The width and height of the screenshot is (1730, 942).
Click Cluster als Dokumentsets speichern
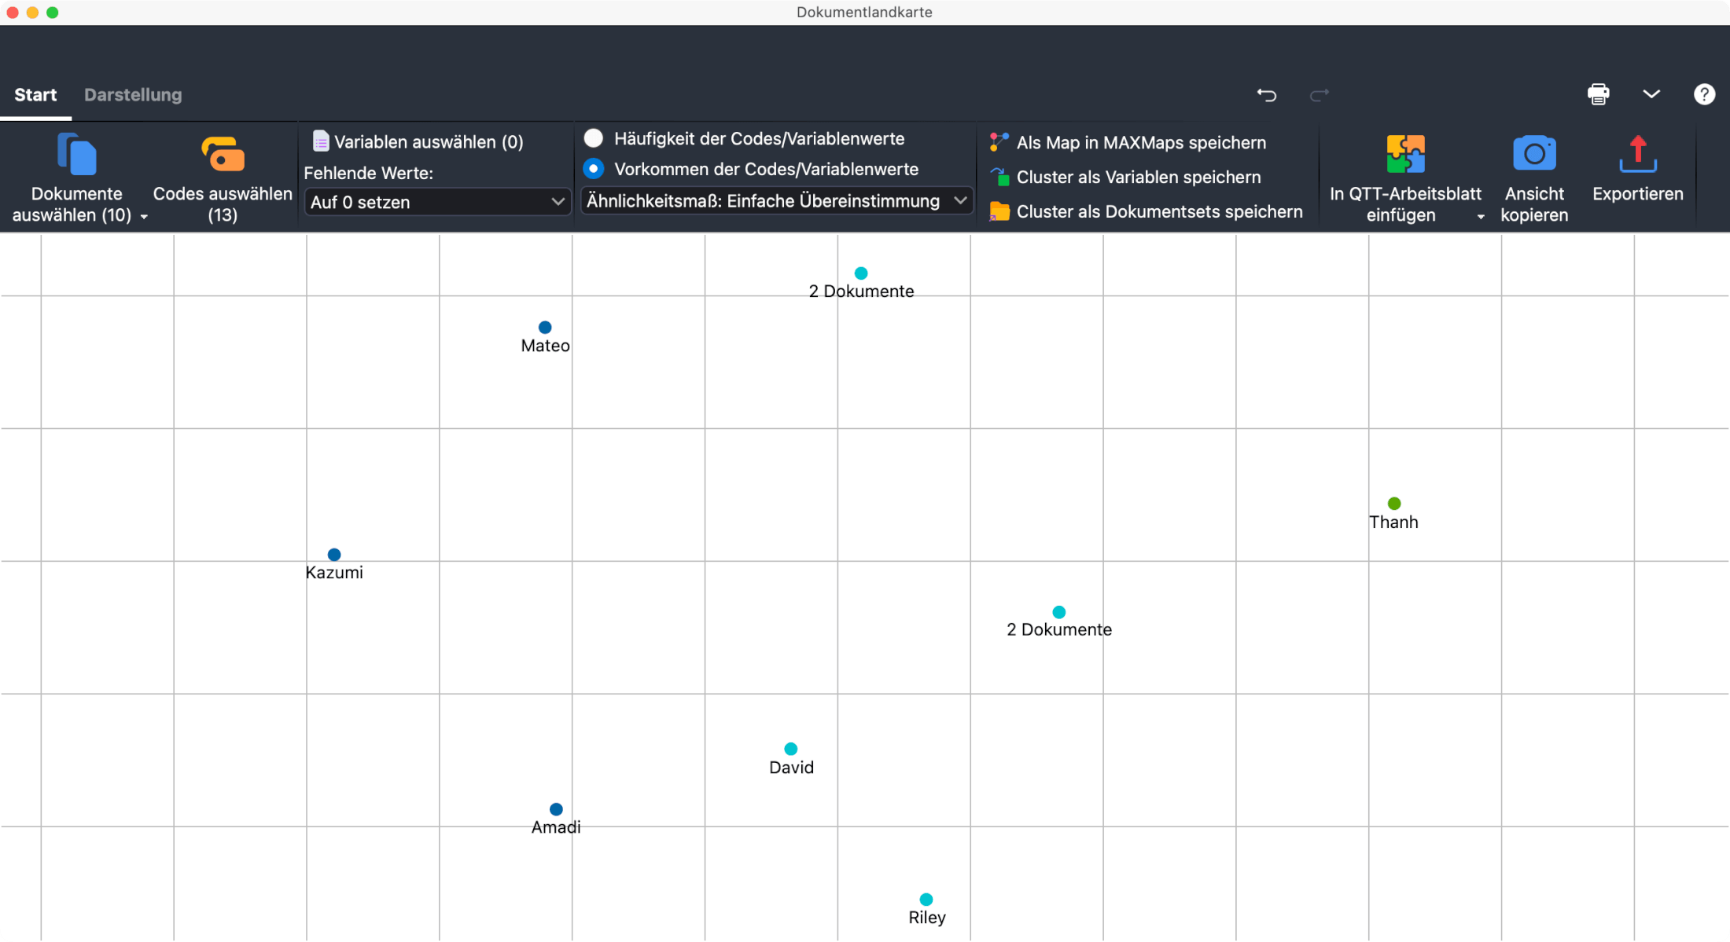pyautogui.click(x=1158, y=212)
